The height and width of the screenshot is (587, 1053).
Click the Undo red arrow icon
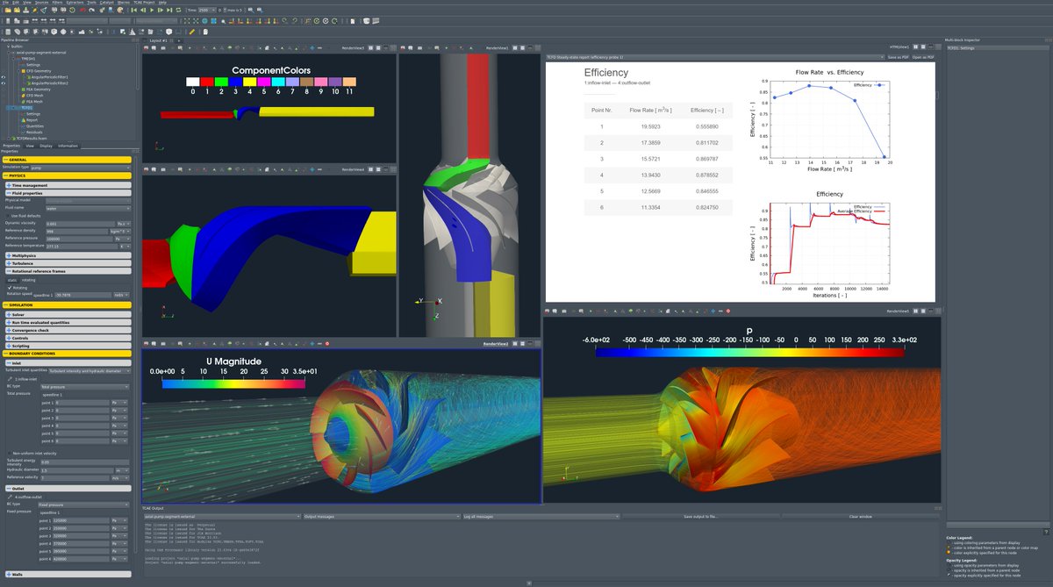pyautogui.click(x=82, y=10)
